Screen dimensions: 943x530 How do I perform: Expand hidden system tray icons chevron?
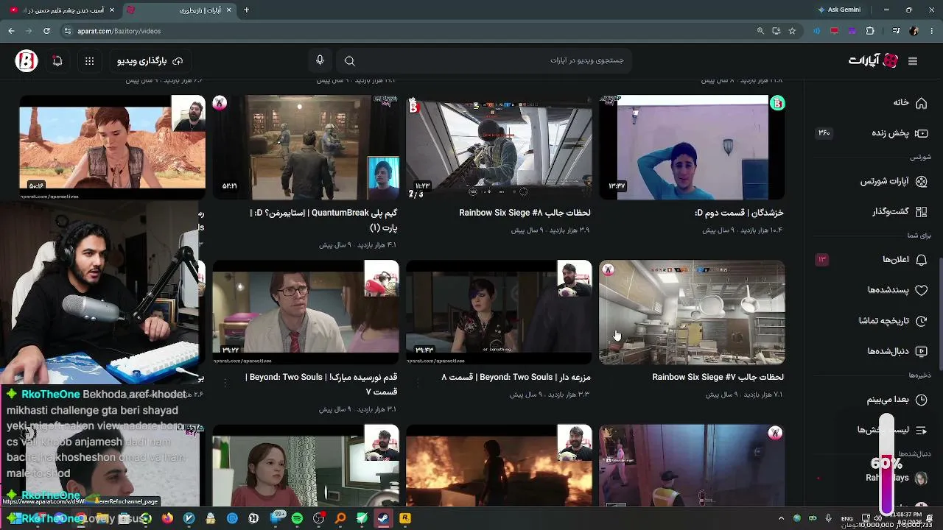pyautogui.click(x=781, y=518)
